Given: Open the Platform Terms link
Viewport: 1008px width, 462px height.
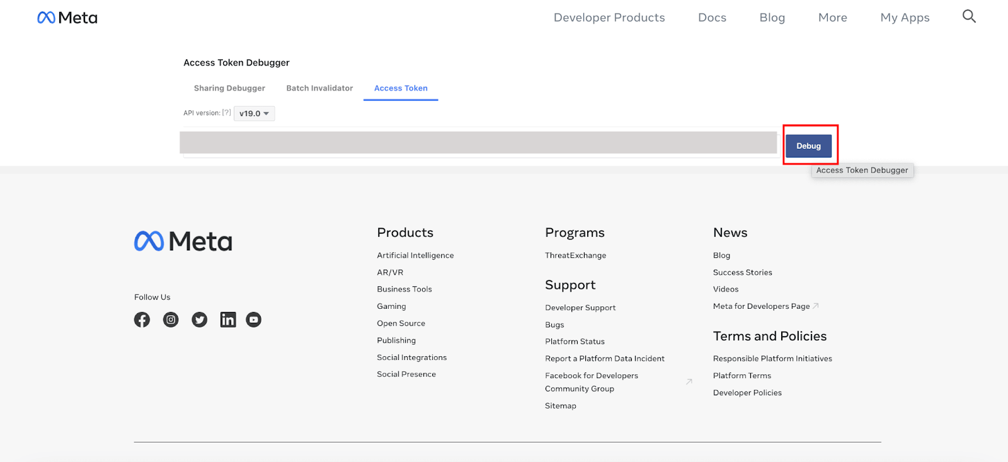Looking at the screenshot, I should pyautogui.click(x=742, y=376).
